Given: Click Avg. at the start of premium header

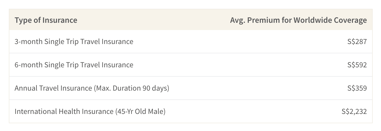Looking at the screenshot, I should (238, 20).
